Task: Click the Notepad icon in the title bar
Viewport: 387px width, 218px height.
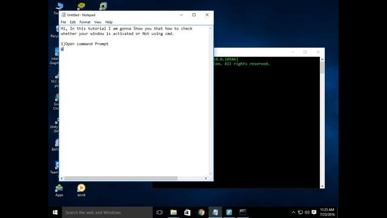Action: (x=63, y=15)
